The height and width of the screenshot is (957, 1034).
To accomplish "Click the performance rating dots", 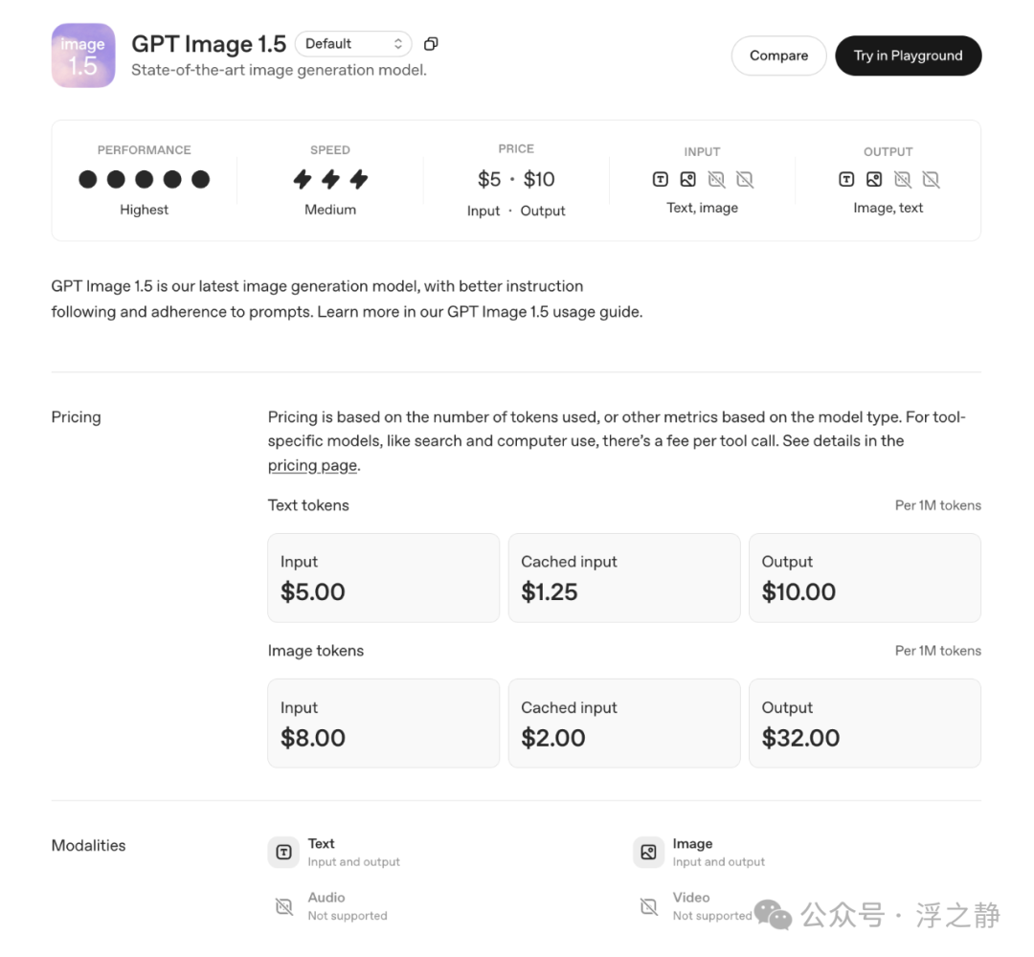I will [x=144, y=179].
